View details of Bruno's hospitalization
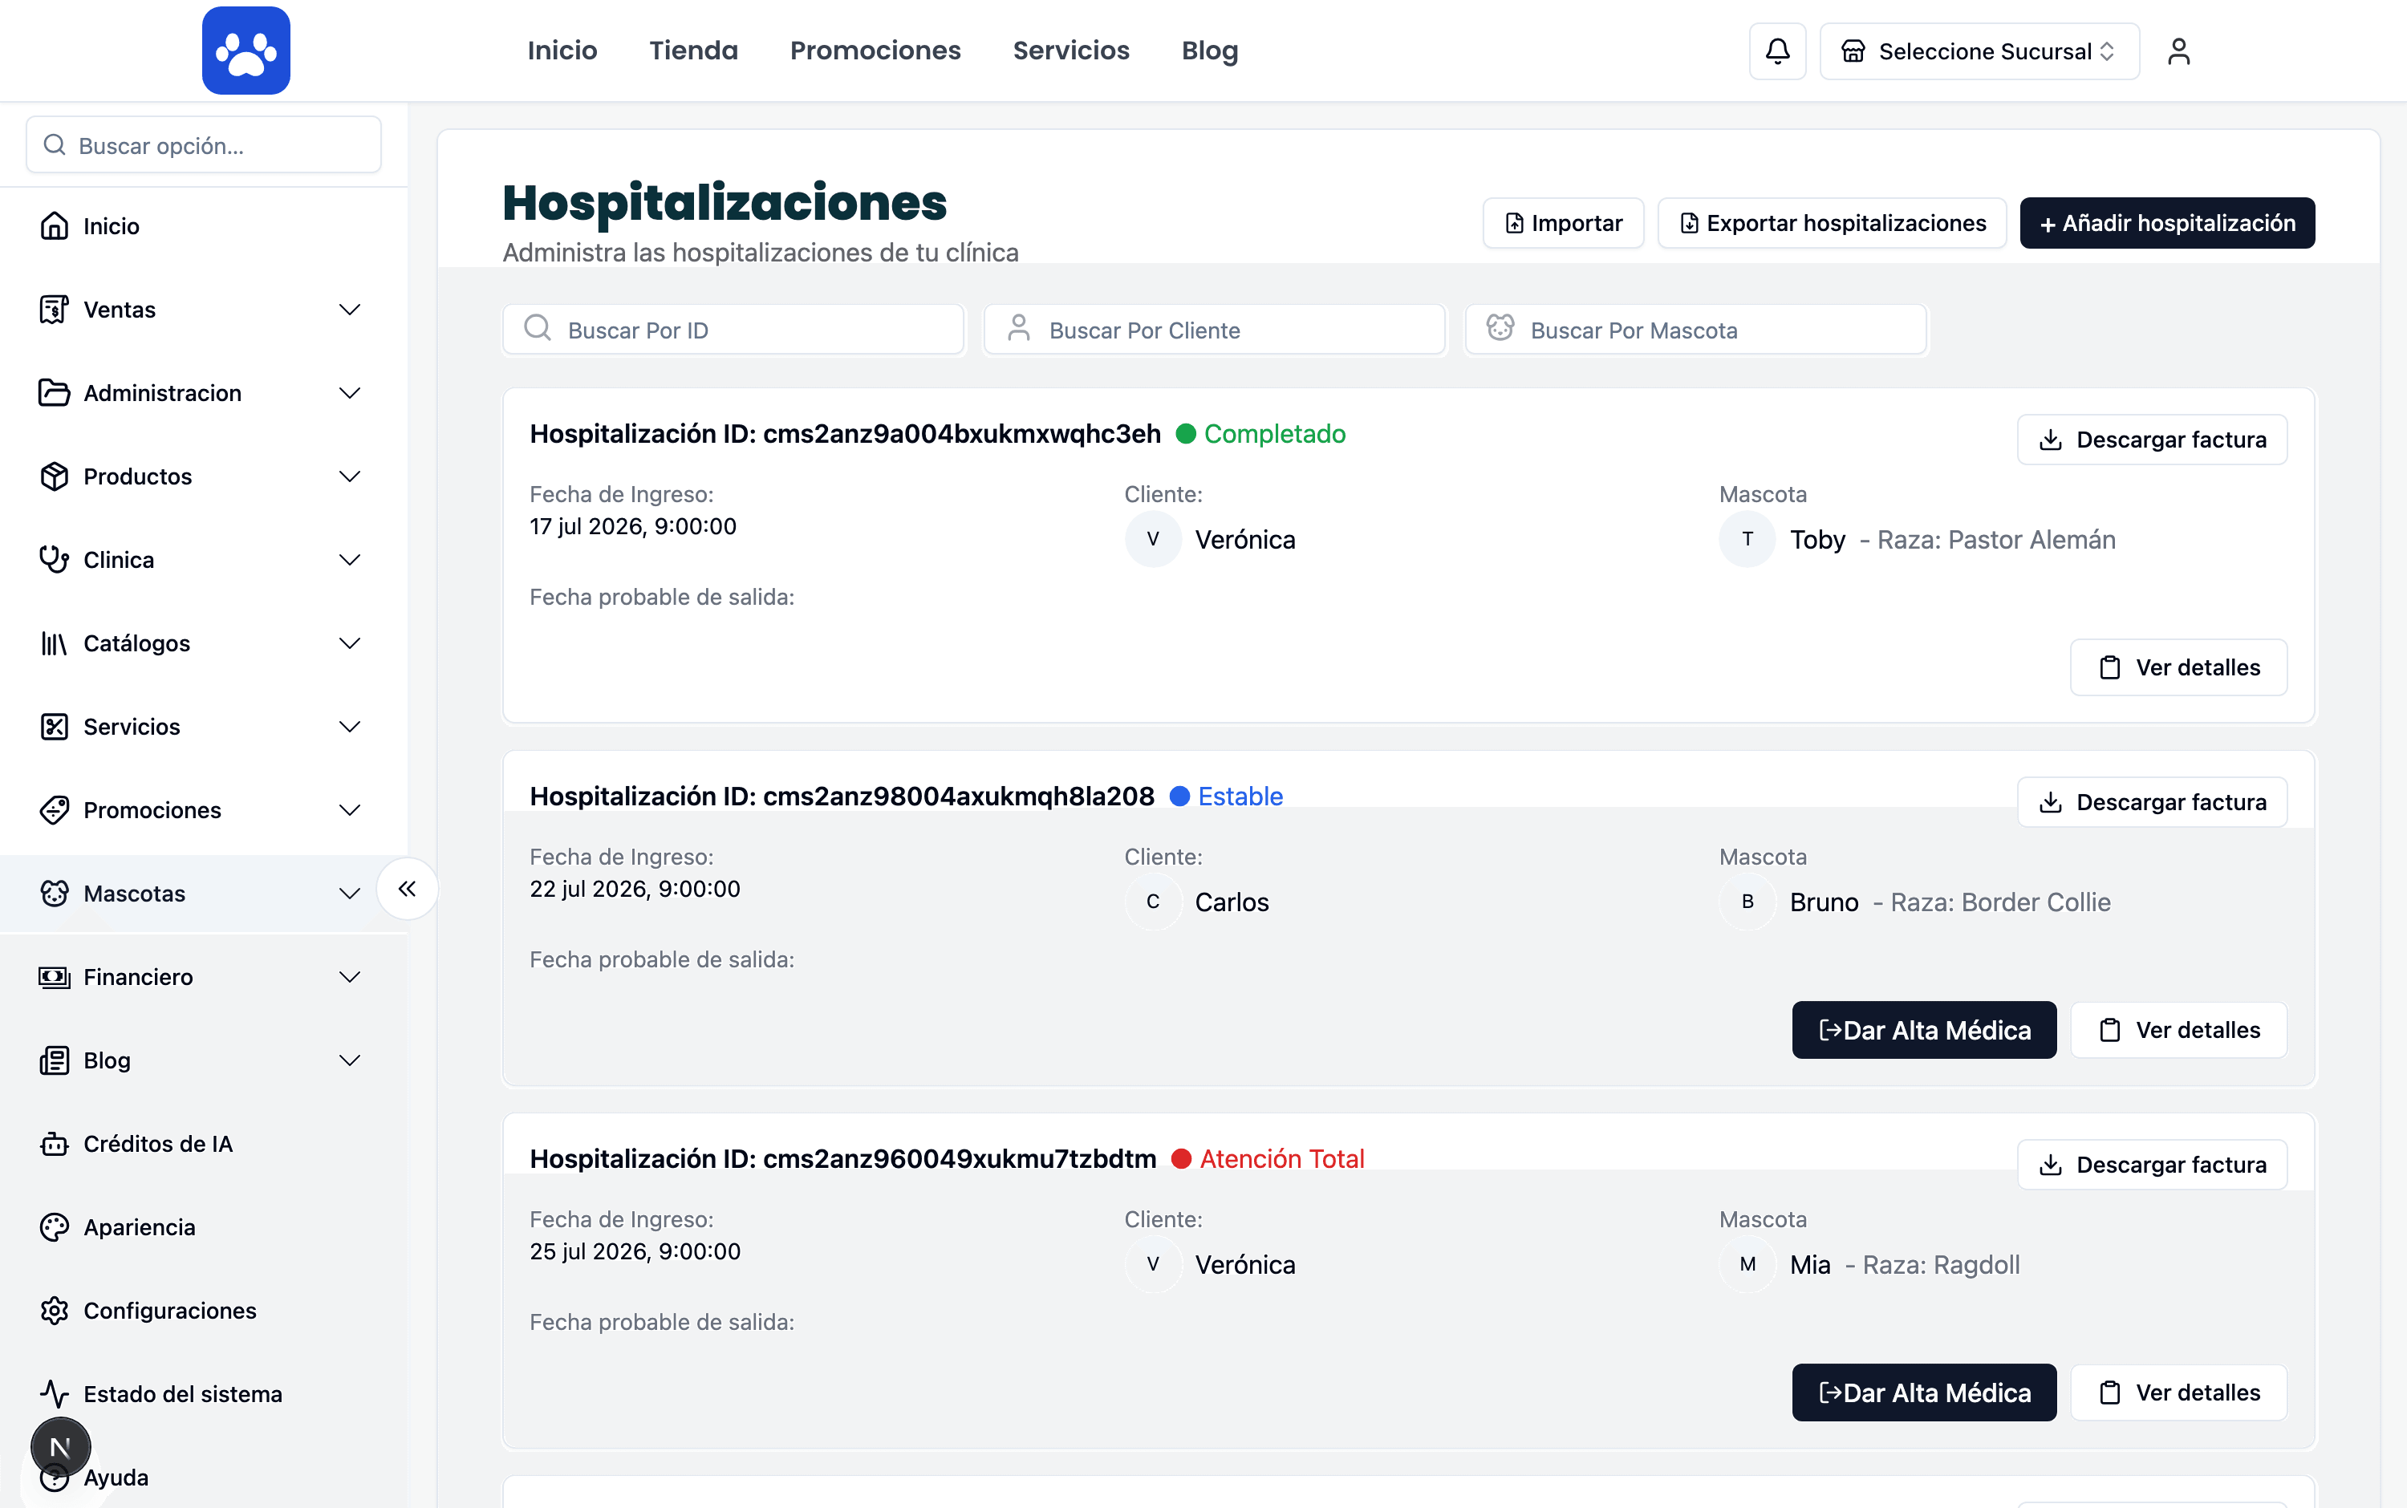The width and height of the screenshot is (2407, 1508). tap(2178, 1030)
